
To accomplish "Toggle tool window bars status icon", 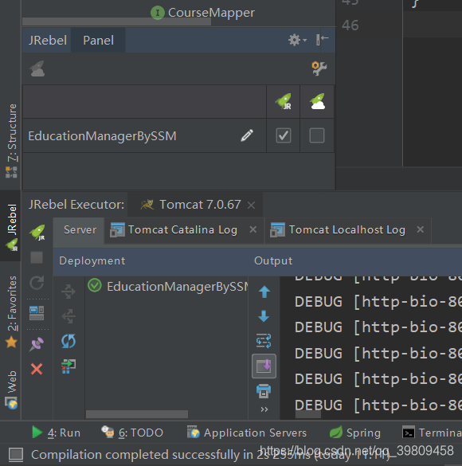I will (x=16, y=454).
